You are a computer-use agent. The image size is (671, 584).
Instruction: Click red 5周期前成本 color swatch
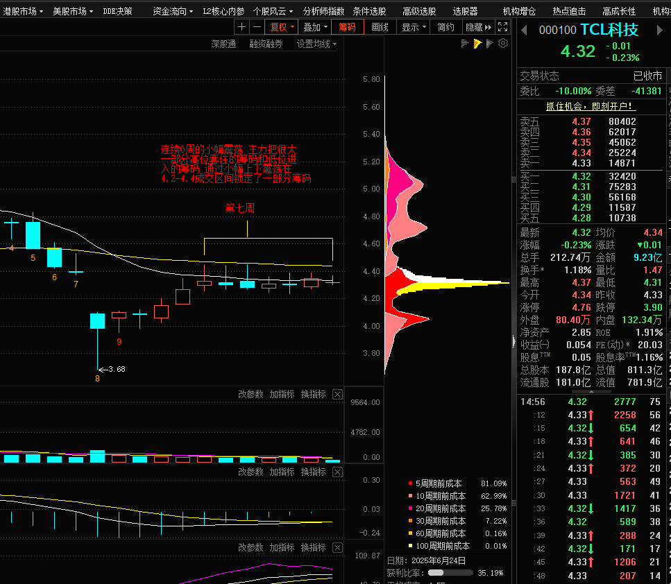pyautogui.click(x=410, y=483)
